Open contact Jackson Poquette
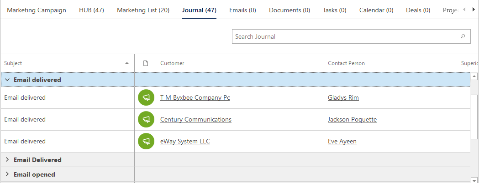Screen dimensions: 479x183 tap(352, 119)
